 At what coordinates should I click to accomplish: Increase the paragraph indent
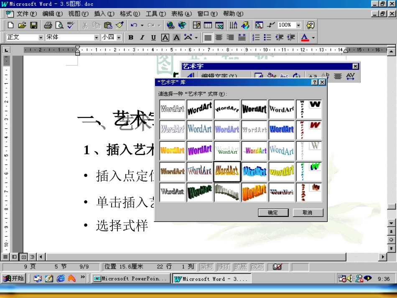(291, 38)
